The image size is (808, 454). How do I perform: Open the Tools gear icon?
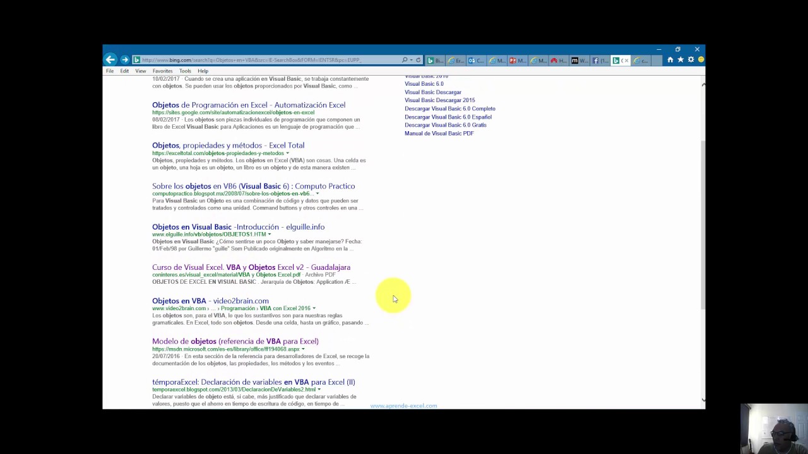[x=691, y=60]
